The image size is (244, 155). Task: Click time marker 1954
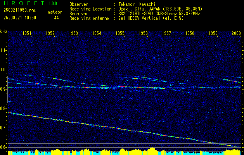[97, 33]
